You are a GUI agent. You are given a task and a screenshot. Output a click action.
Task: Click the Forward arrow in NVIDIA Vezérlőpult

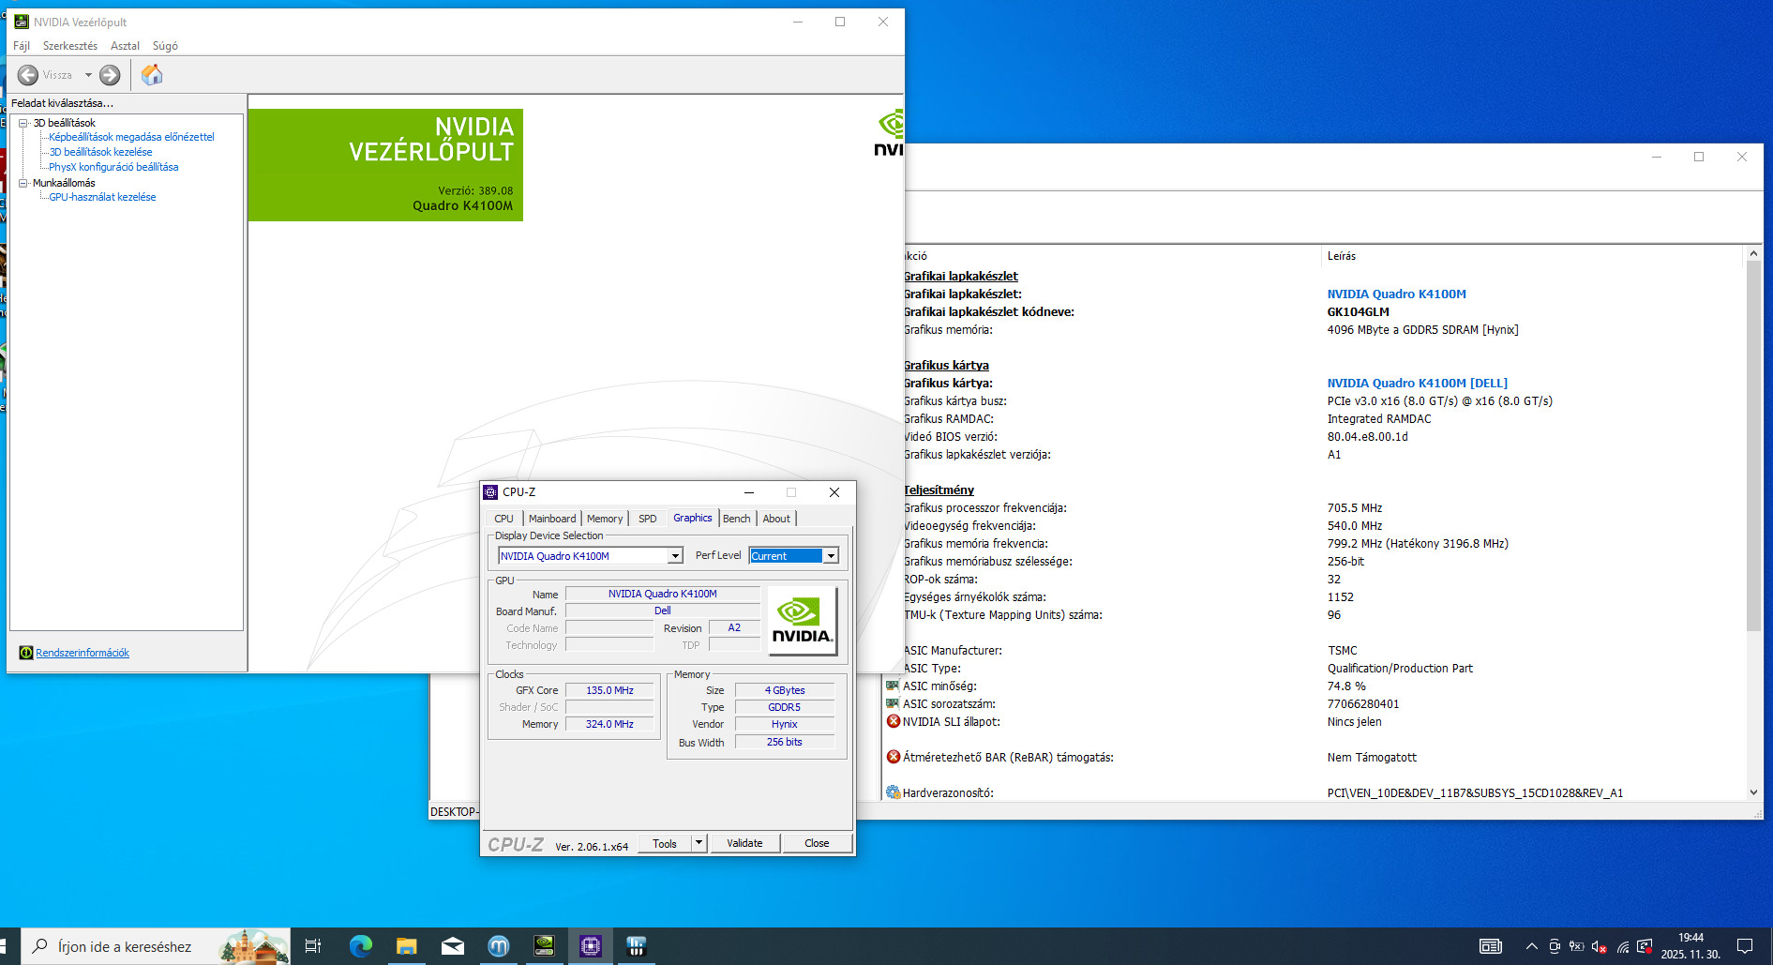coord(110,75)
